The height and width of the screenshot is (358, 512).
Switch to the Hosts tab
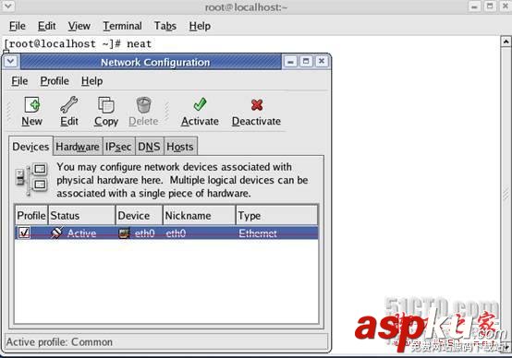coord(180,147)
